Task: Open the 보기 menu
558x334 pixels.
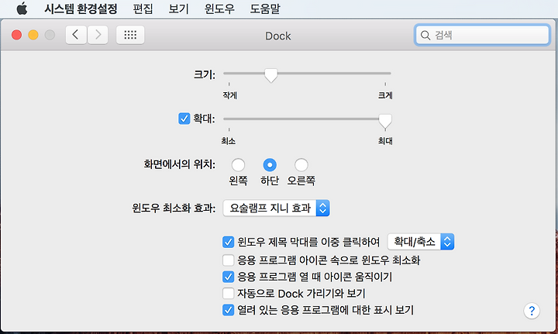Action: (178, 9)
